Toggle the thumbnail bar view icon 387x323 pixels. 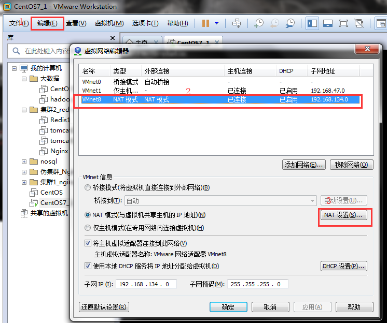[328, 23]
